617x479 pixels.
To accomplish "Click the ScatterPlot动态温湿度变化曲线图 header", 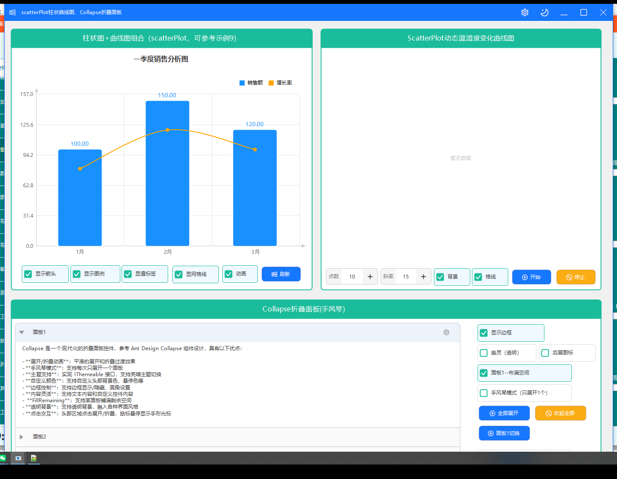I will [x=461, y=38].
